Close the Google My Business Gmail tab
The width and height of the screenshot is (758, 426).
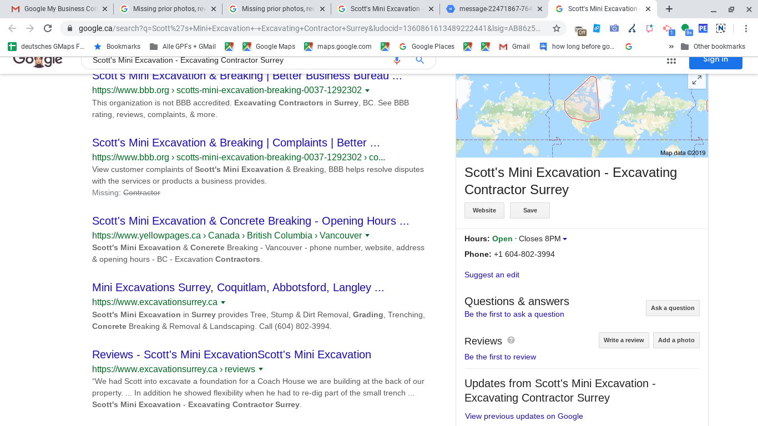(x=105, y=9)
